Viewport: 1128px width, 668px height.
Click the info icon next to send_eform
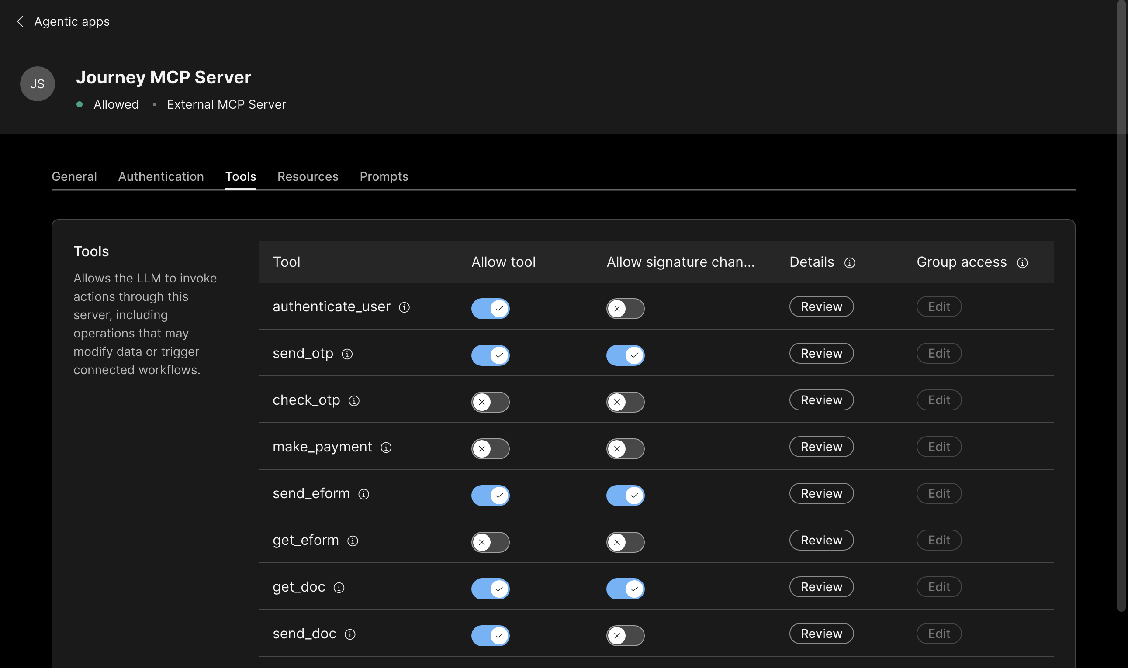pyautogui.click(x=364, y=494)
